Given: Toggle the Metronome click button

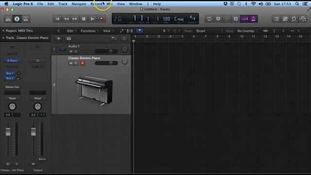Looking at the screenshot, I should (253, 19).
